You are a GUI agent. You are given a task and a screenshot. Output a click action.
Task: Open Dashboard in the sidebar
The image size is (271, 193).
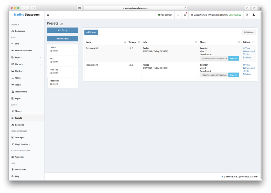pyautogui.click(x=20, y=31)
